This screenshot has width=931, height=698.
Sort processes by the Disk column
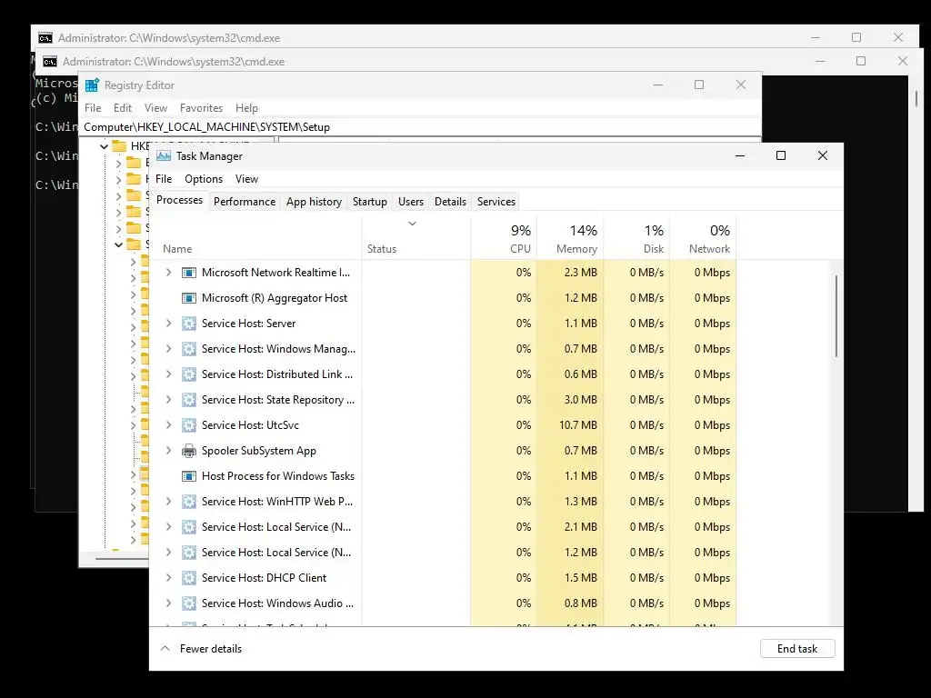(x=636, y=239)
